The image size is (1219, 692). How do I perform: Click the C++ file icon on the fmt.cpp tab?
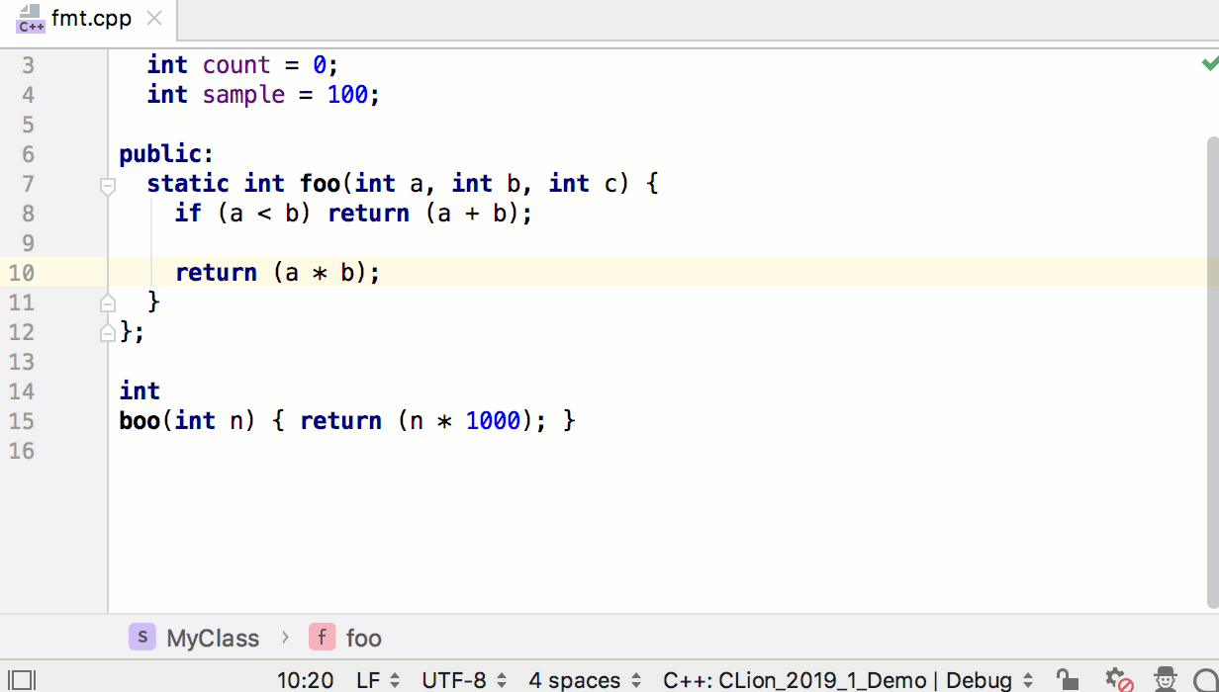(x=29, y=18)
